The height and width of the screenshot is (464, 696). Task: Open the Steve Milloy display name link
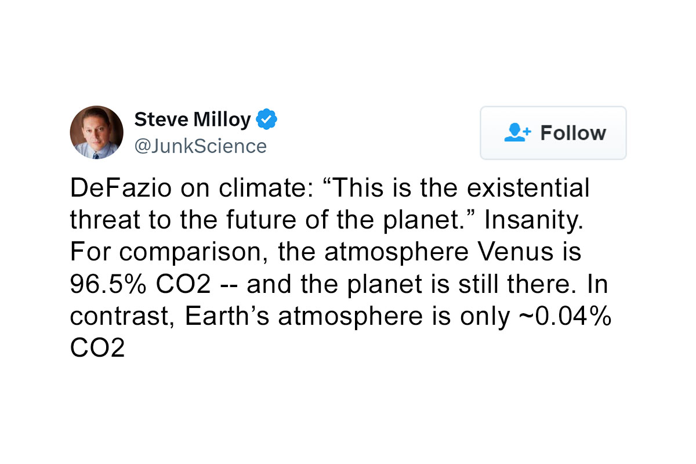[x=193, y=119]
